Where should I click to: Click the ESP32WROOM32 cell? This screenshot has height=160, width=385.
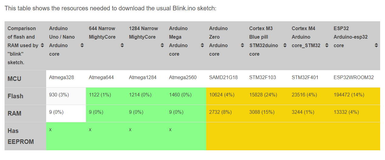353,77
